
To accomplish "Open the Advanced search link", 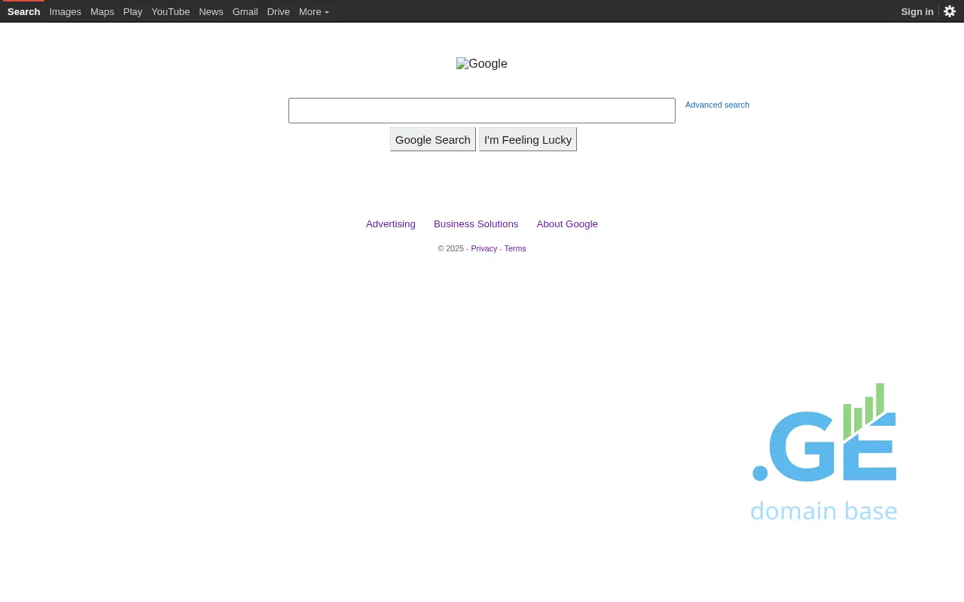I will click(717, 105).
